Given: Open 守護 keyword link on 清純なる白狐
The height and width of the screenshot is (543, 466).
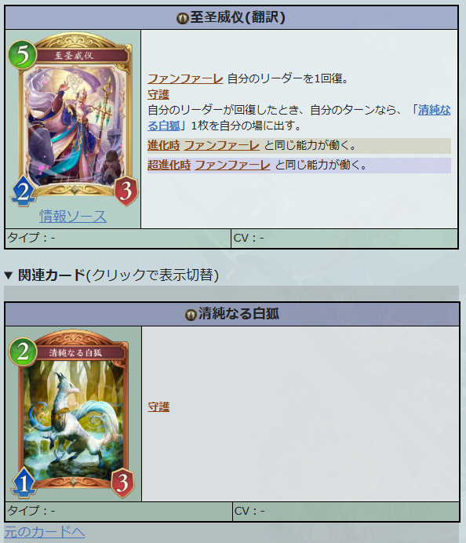Looking at the screenshot, I should [x=158, y=406].
